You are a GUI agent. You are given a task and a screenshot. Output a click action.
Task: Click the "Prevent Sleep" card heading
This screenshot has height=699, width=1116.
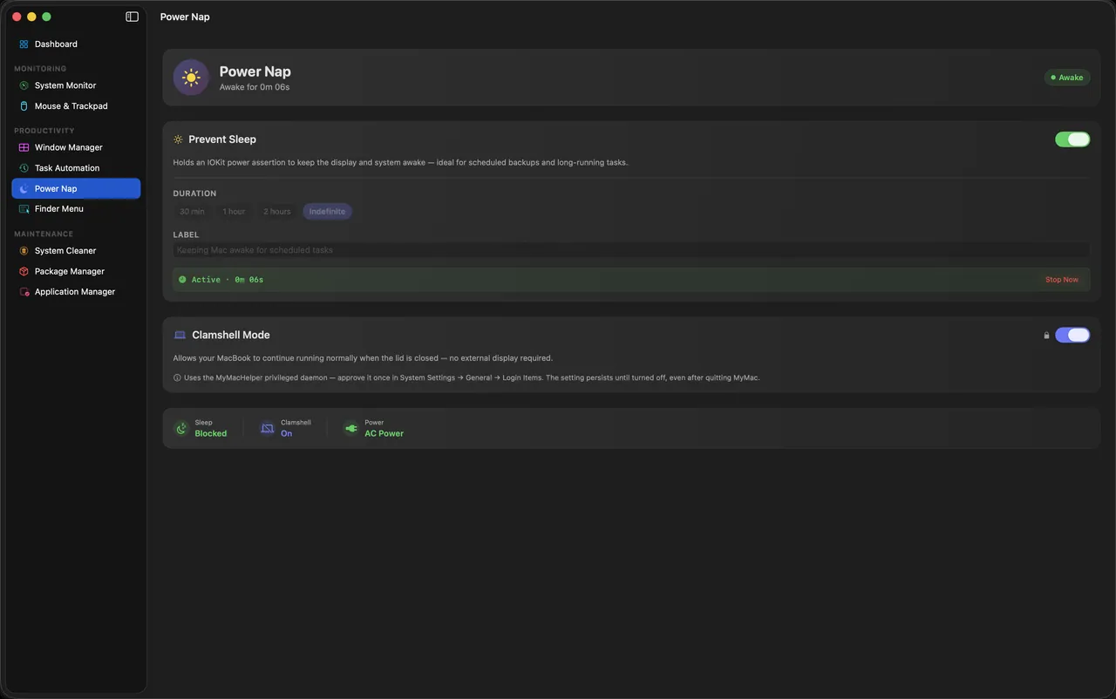point(222,139)
